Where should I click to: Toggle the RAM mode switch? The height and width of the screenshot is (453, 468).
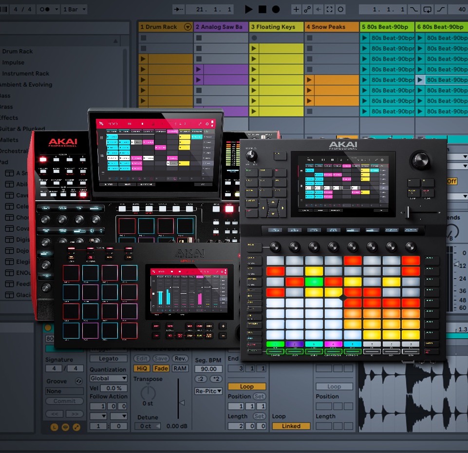tap(180, 369)
